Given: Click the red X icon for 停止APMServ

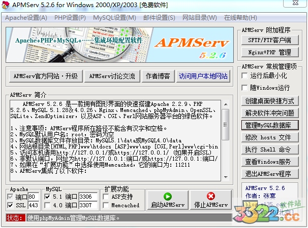Looking at the screenshot, I should 211,196.
